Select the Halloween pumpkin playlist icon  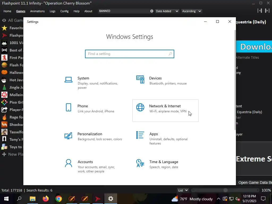[4, 72]
